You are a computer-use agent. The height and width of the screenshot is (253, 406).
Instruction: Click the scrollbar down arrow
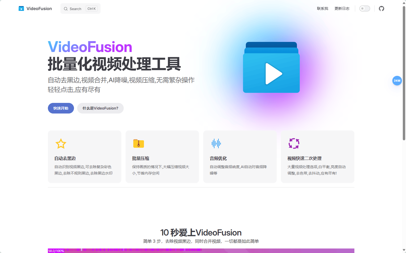pos(404,250)
